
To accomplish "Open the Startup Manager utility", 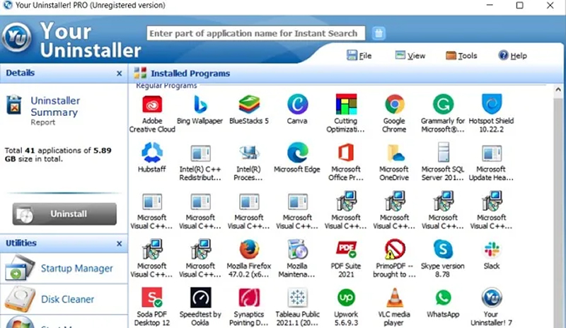I will point(64,269).
